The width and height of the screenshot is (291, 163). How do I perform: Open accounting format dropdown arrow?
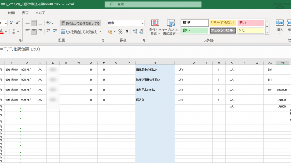click(115, 32)
